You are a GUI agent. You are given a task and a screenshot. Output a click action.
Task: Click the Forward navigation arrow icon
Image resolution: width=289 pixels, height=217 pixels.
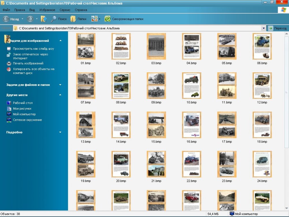click(x=30, y=19)
